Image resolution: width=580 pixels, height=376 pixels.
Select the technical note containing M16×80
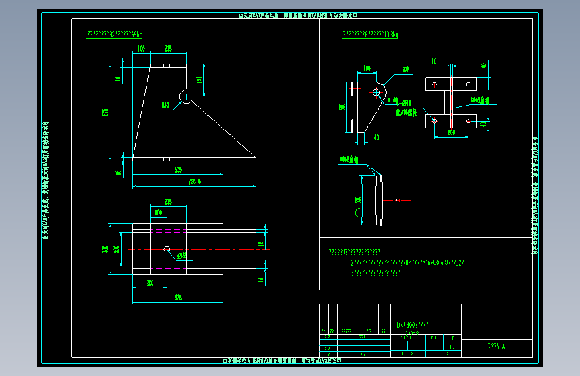[407, 262]
